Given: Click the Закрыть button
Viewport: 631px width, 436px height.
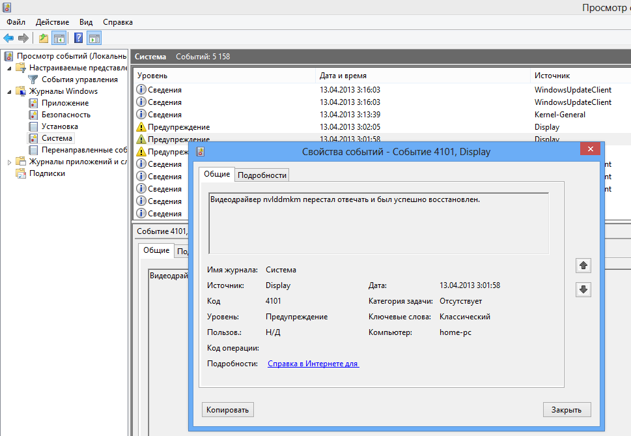Looking at the screenshot, I should point(567,410).
